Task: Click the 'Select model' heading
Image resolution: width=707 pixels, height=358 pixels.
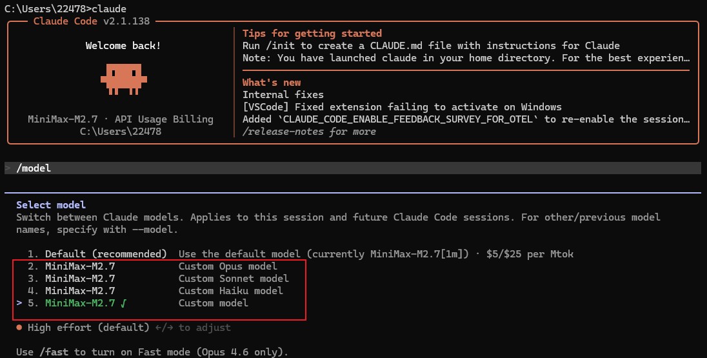Action: (x=51, y=204)
